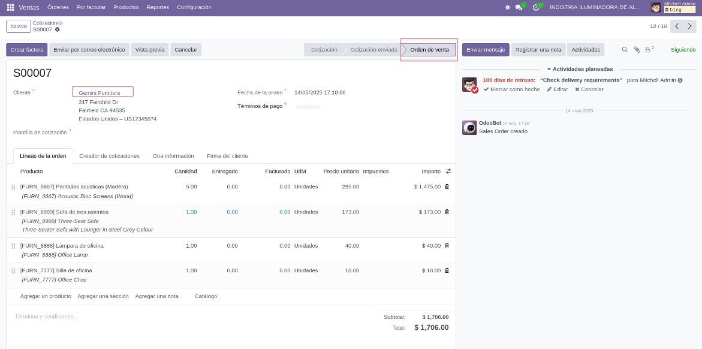Click the Agregar un producto link

pyautogui.click(x=46, y=296)
